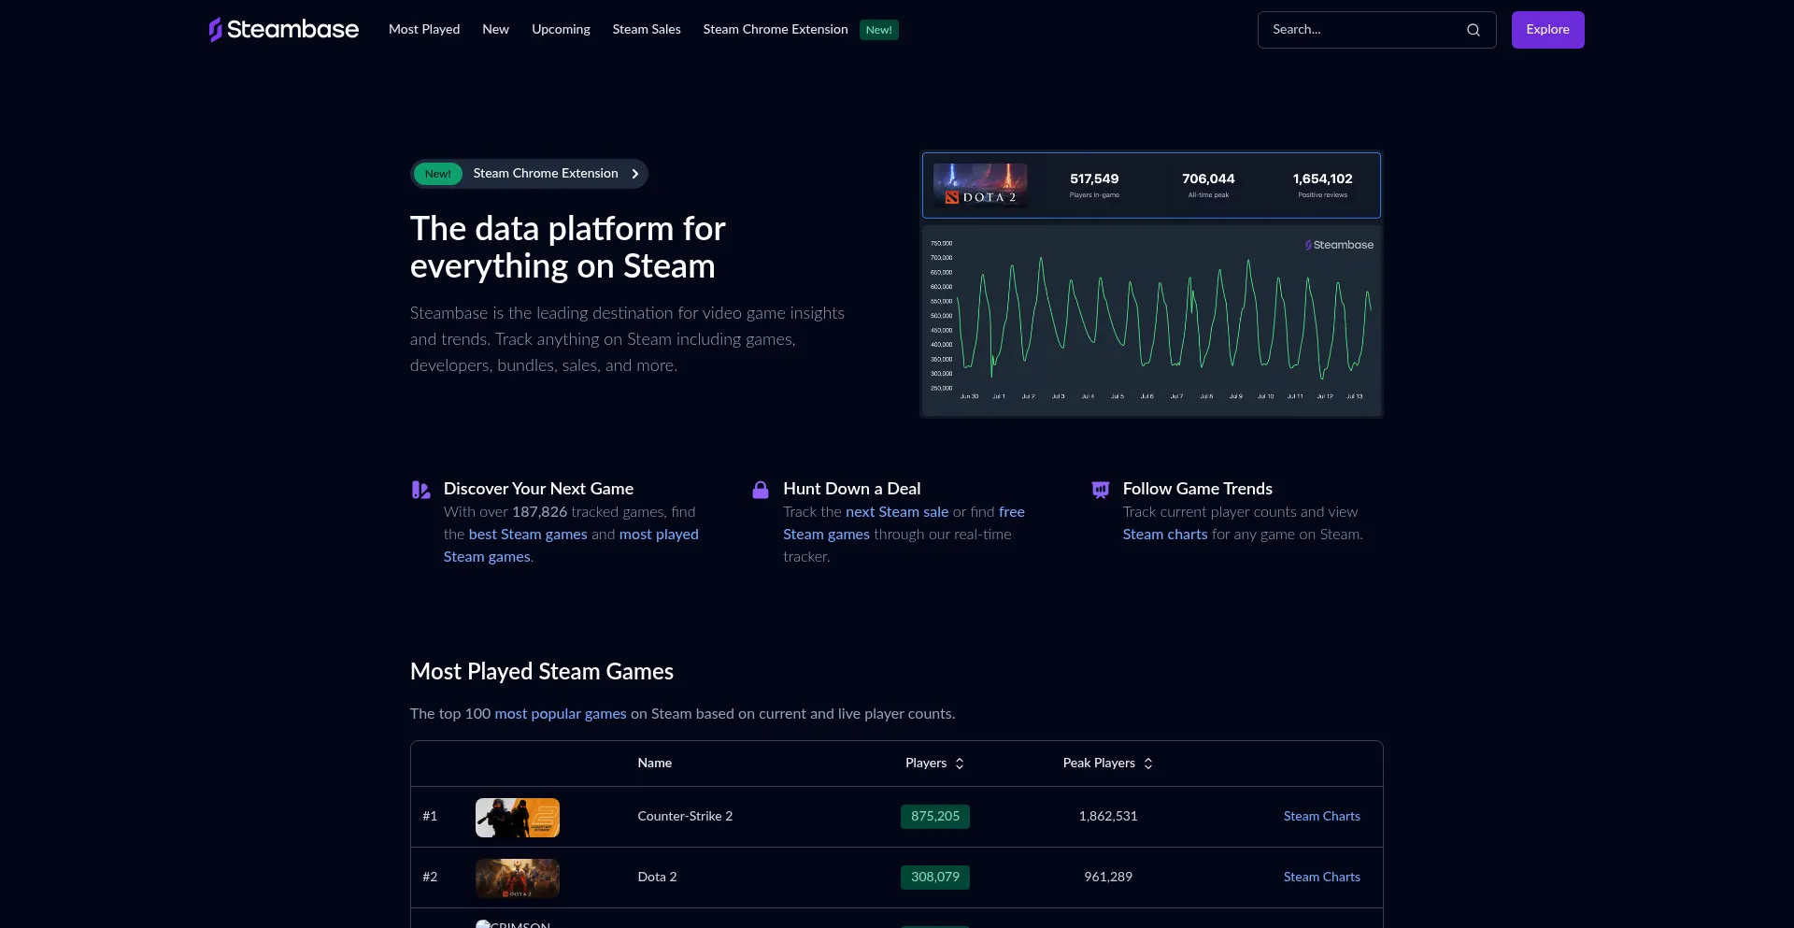
Task: Click the #2 rank cell
Action: [x=430, y=878]
